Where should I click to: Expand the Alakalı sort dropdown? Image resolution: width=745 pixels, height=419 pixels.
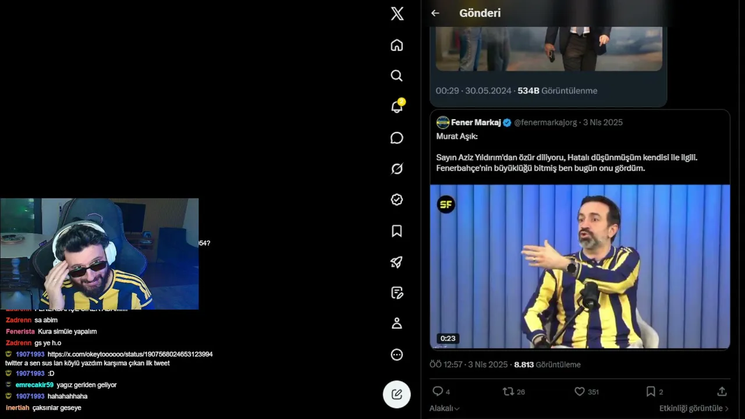coord(445,409)
